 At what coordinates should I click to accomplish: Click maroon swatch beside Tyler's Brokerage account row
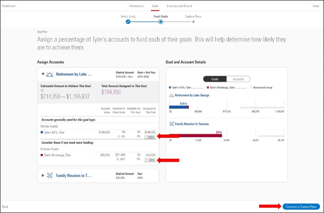(42, 155)
